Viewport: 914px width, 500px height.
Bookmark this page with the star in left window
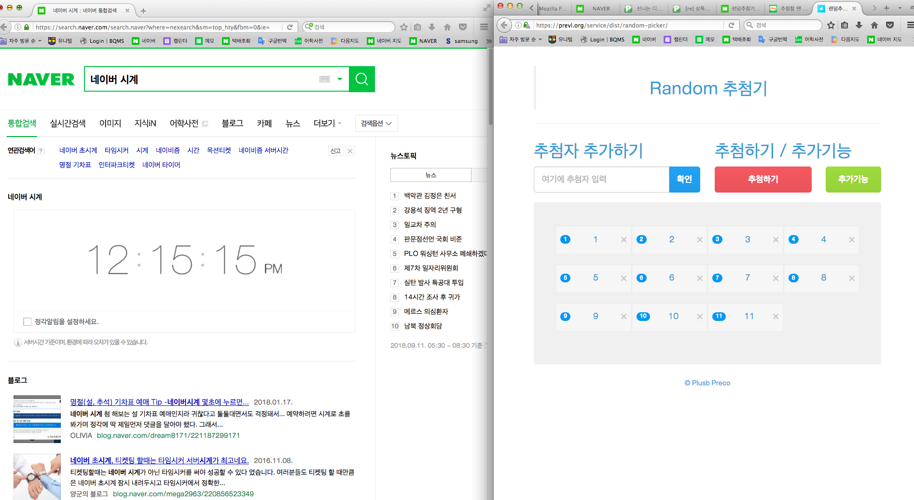click(404, 27)
